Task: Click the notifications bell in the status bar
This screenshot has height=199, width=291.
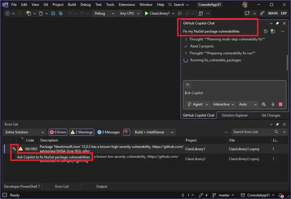Action: tap(281, 195)
